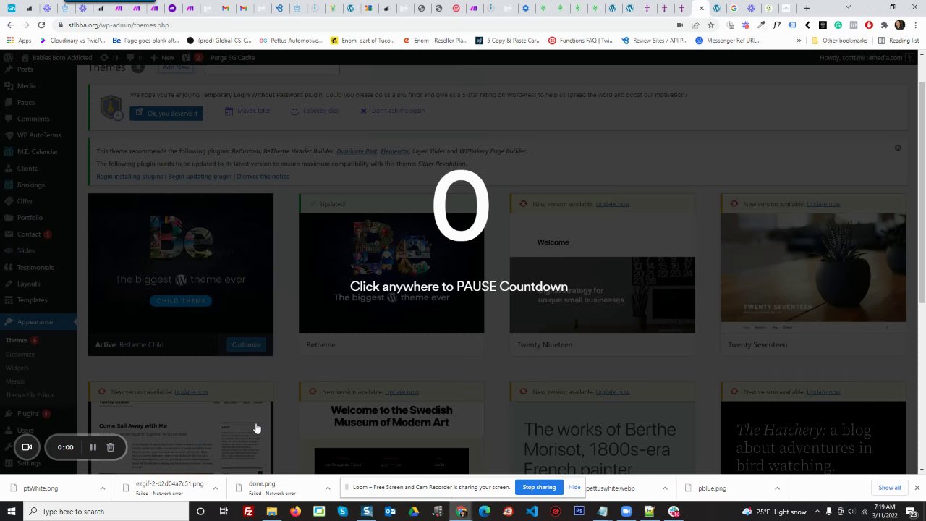Open Photoshop from taskbar

pos(579,512)
